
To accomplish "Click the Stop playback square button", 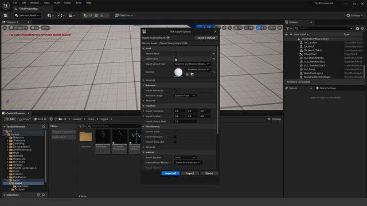I will tap(96, 15).
